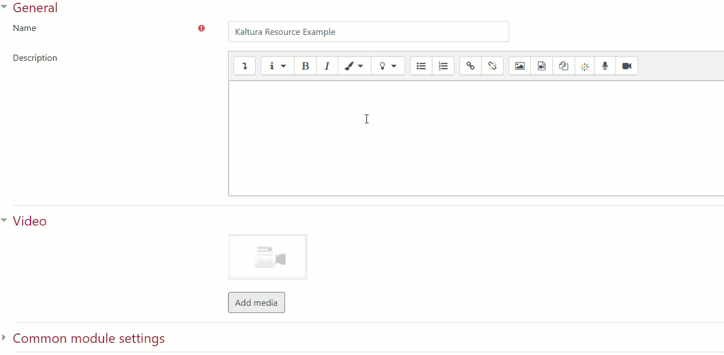
Task: Apply italic formatting in description editor
Action: pos(327,66)
